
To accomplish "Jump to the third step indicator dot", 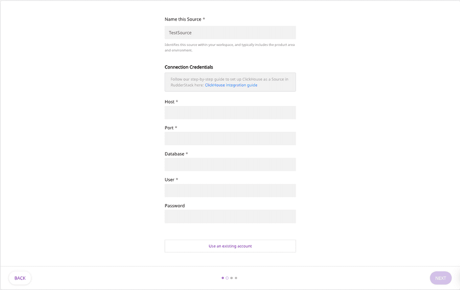I will 231,278.
